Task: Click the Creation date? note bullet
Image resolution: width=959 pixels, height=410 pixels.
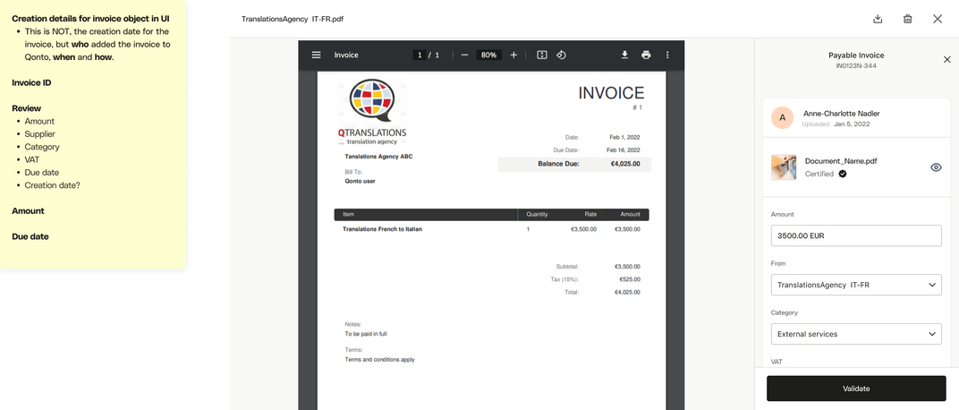Action: pyautogui.click(x=53, y=185)
